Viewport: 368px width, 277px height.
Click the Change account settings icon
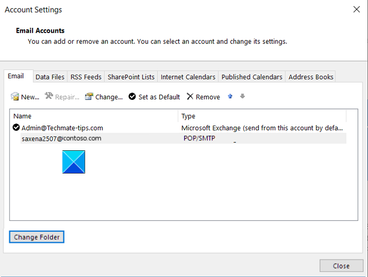coord(89,97)
